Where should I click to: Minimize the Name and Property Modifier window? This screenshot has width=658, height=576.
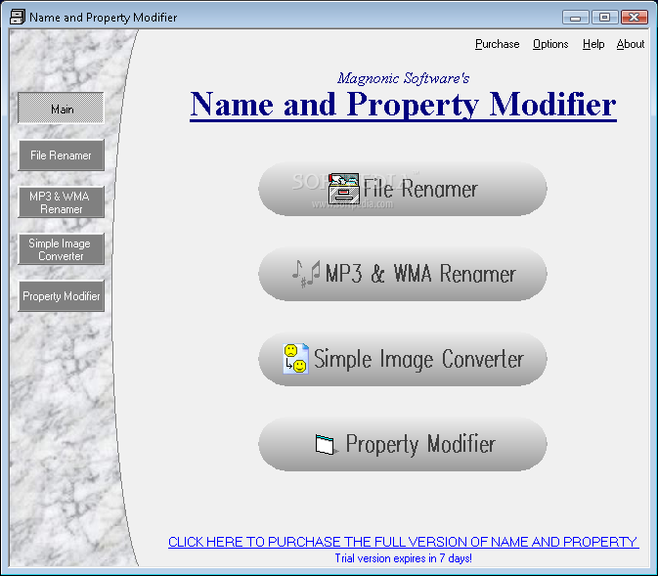click(575, 18)
